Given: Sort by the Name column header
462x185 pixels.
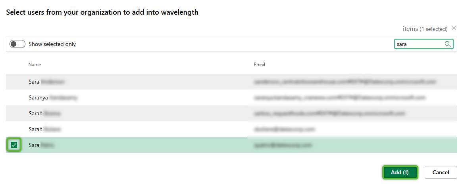Looking at the screenshot, I should [35, 65].
